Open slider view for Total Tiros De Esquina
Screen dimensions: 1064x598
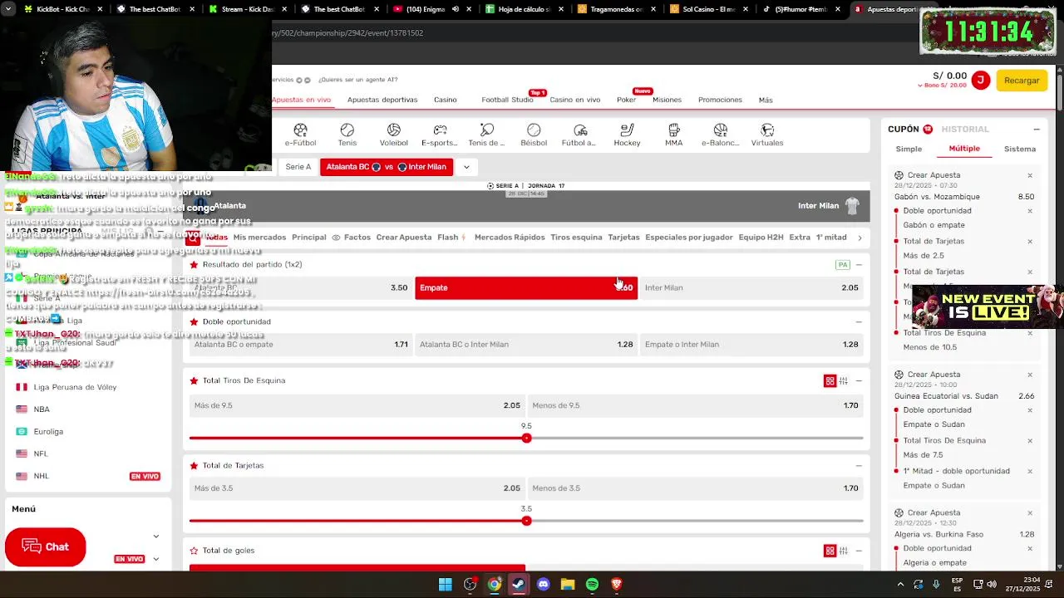coord(843,380)
